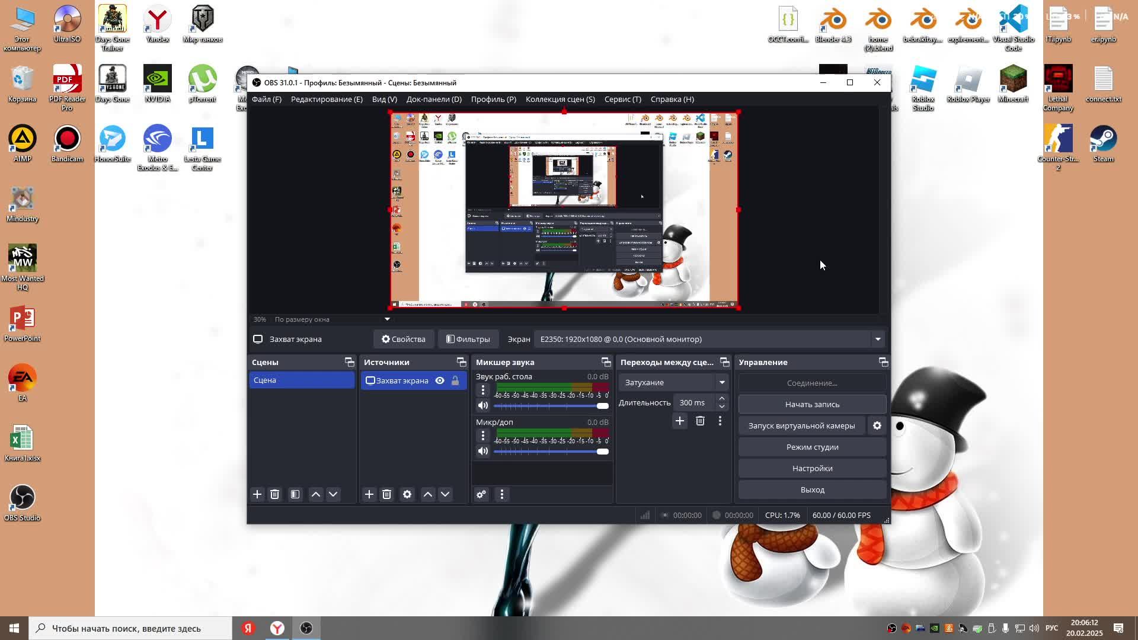Open Док-панели (D) menu

coord(434,99)
